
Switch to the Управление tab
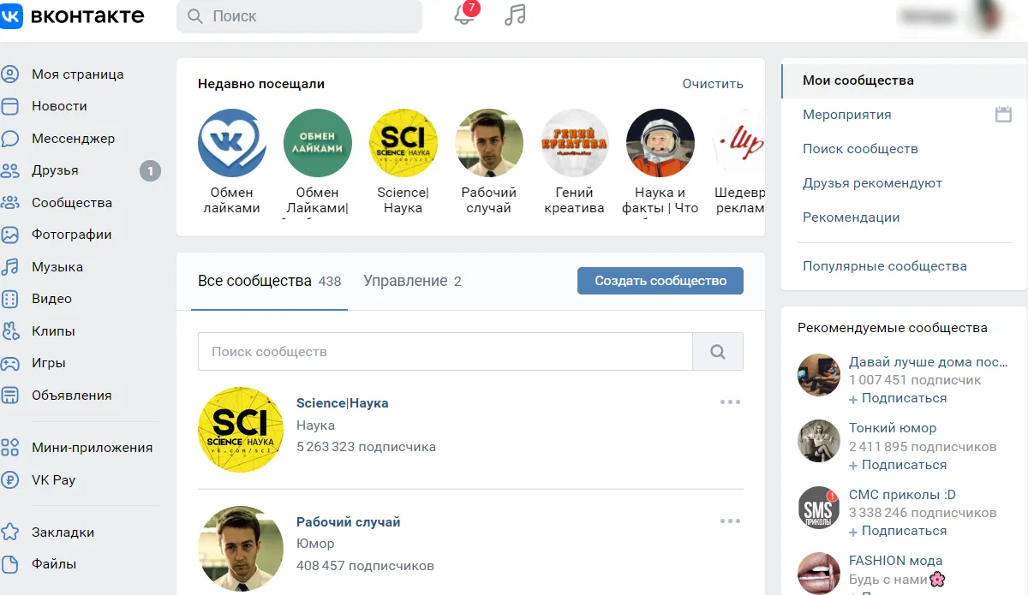[x=412, y=281]
